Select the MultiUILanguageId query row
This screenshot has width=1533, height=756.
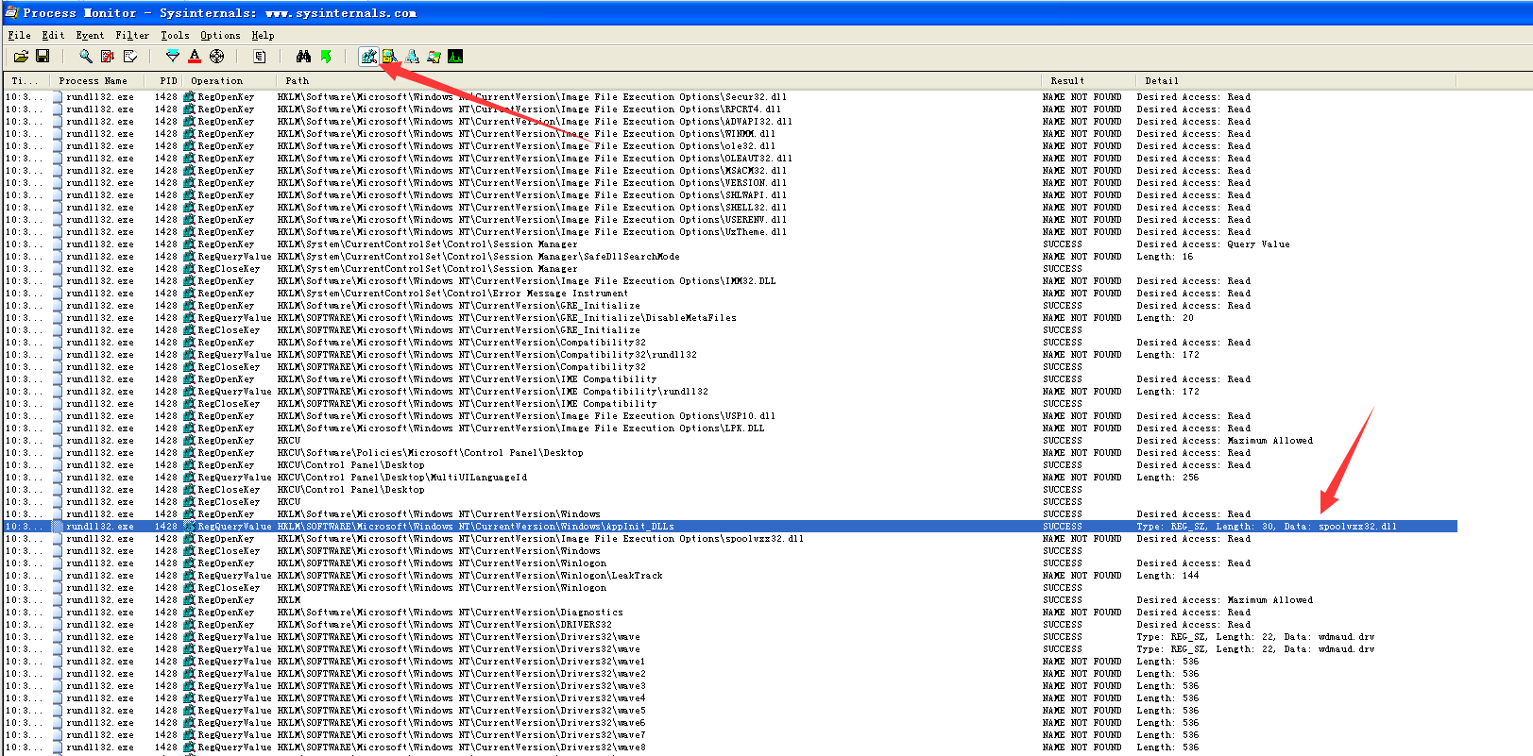[x=729, y=478]
